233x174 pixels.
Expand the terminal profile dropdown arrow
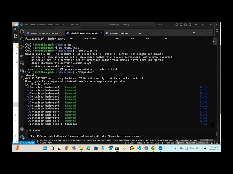[x=151, y=33]
